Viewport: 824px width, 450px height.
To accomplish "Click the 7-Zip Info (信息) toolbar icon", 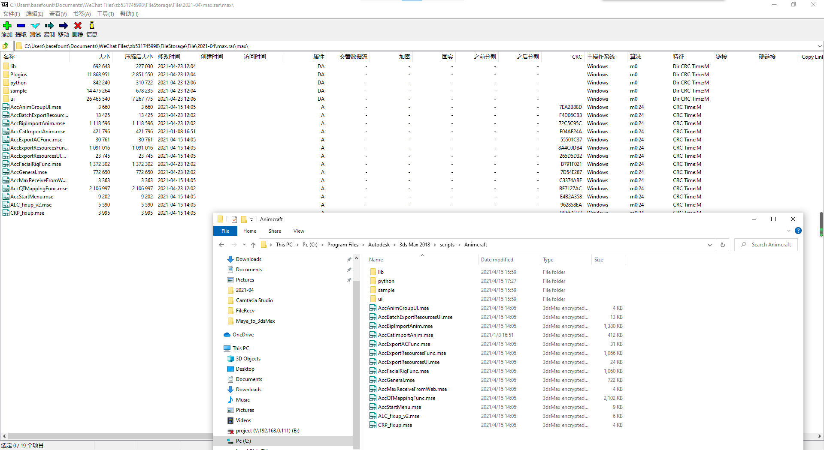I will click(92, 26).
